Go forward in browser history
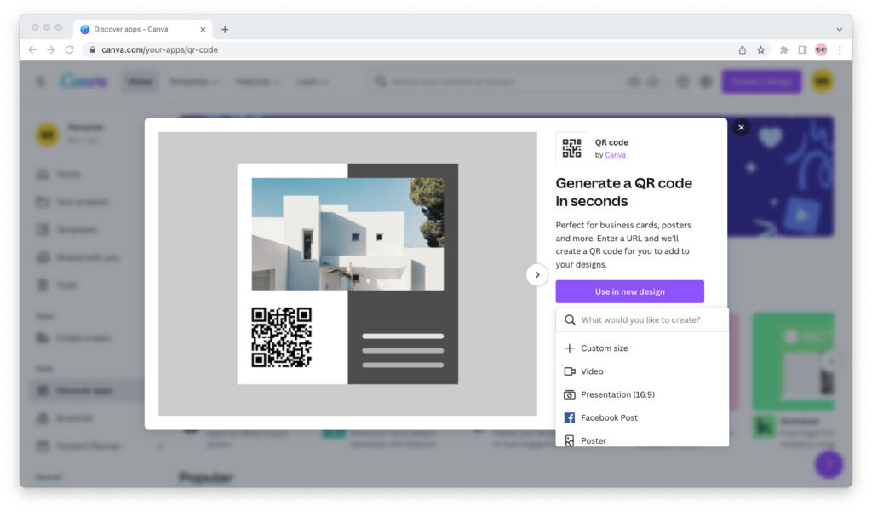This screenshot has height=512, width=872. click(50, 49)
